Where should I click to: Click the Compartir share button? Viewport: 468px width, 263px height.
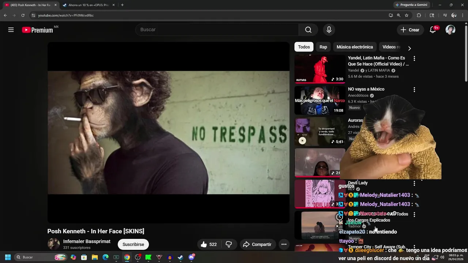click(257, 244)
